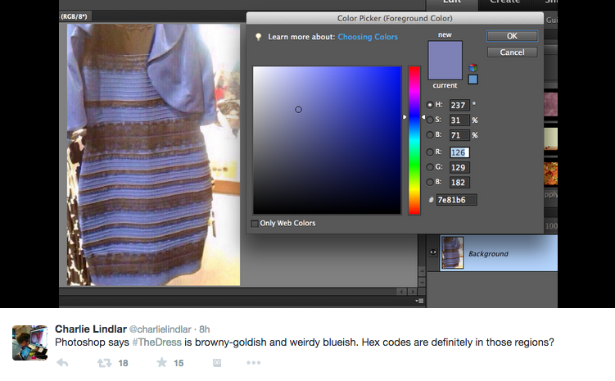Select the blue B channel radio button
The height and width of the screenshot is (381, 615).
[x=430, y=182]
